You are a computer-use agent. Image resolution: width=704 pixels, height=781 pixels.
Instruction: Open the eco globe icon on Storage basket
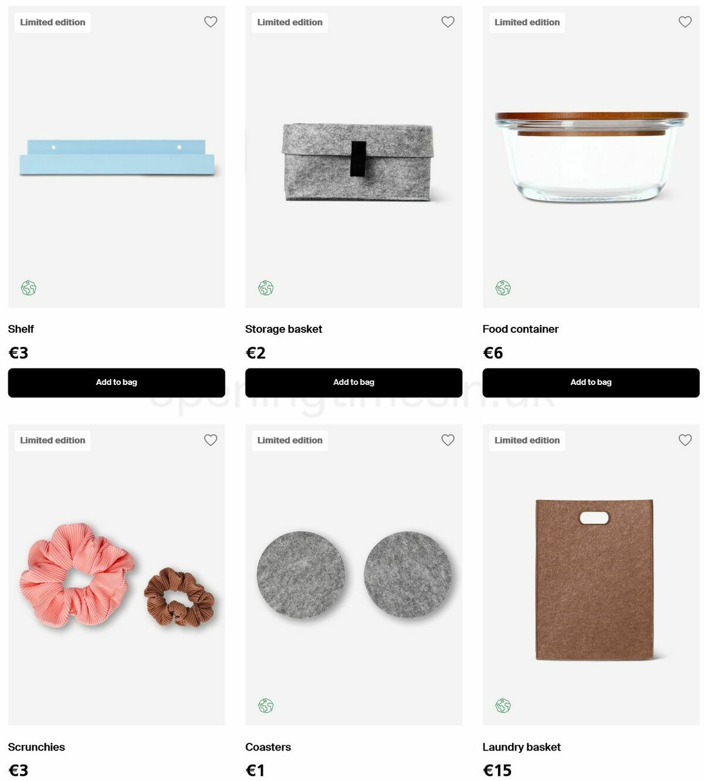coord(266,288)
